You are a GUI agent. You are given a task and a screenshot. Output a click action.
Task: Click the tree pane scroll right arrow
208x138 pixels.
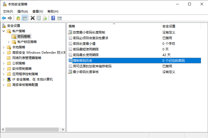point(63,129)
